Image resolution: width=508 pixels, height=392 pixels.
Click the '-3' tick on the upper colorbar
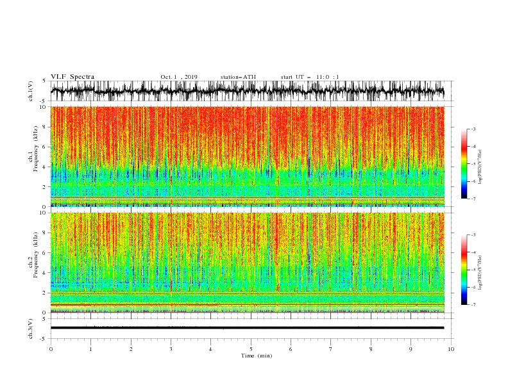point(473,129)
